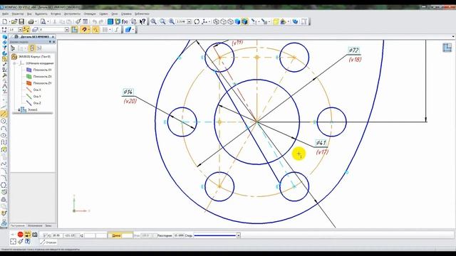Select the line segment tool in left toolbar
This screenshot has height=256, width=456.
pos(4,114)
